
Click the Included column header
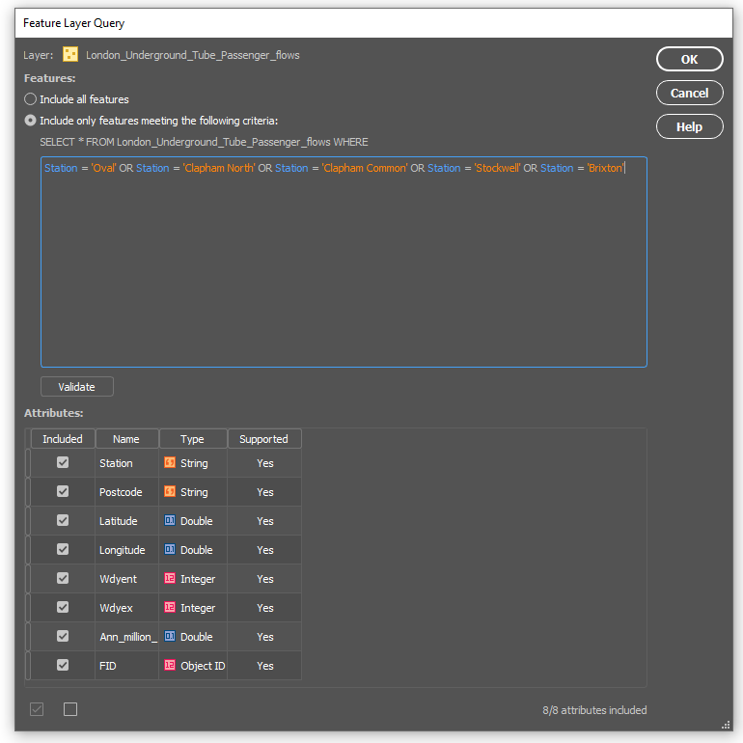[x=63, y=439]
